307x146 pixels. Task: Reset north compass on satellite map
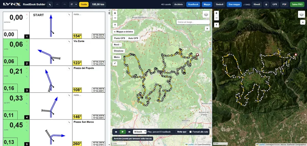click(x=216, y=25)
